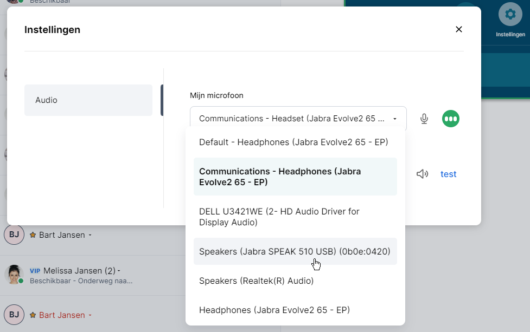Select the Audio settings tab
530x332 pixels.
(88, 100)
